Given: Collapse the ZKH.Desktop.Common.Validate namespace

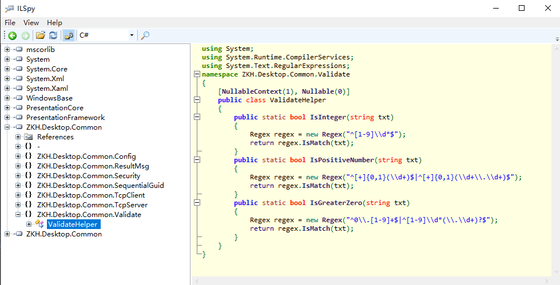Looking at the screenshot, I should (18, 214).
